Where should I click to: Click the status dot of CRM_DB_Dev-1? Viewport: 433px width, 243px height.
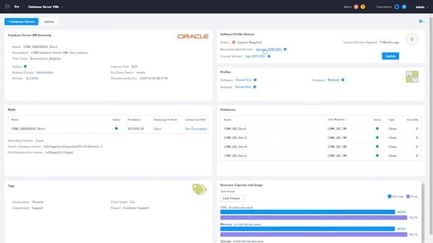tap(378, 128)
